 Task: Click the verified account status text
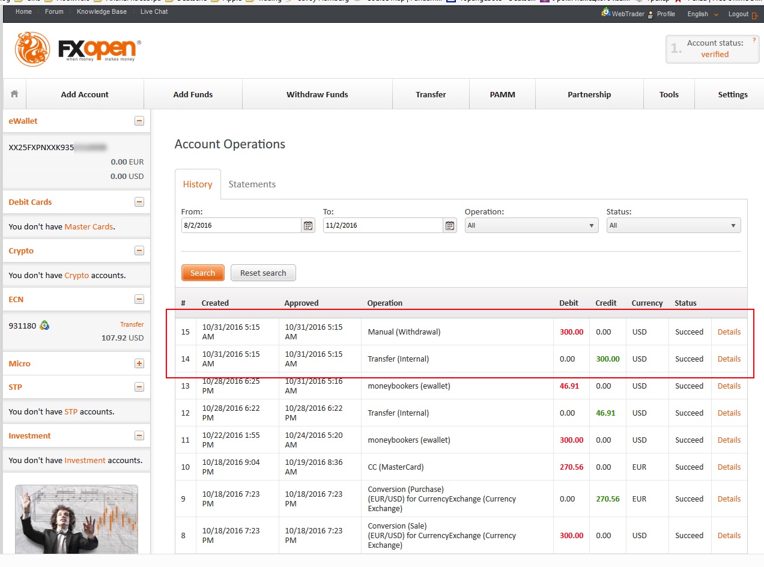715,54
